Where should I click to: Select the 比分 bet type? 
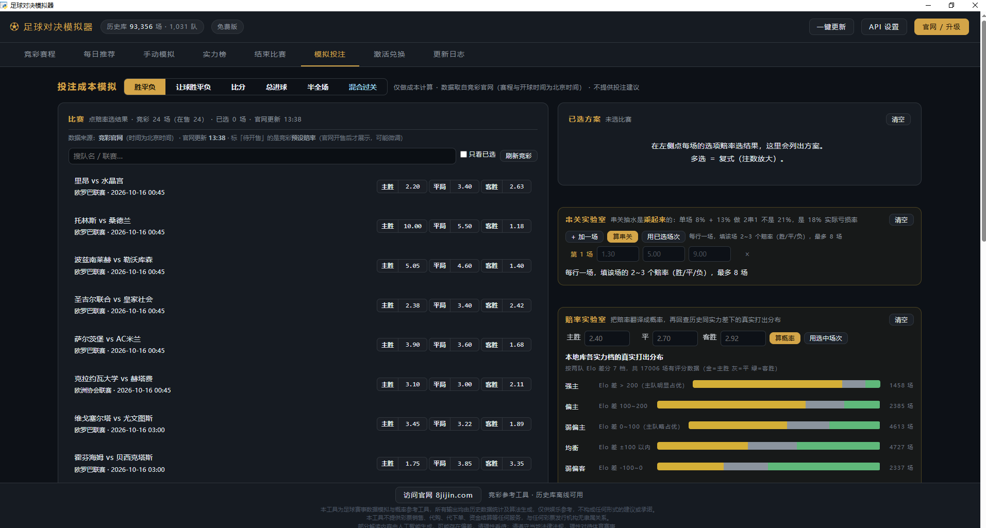pos(238,87)
